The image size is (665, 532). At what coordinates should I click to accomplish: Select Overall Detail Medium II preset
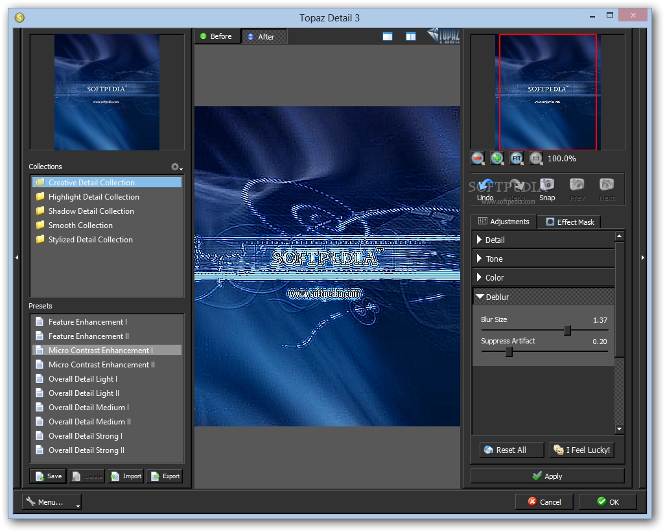tap(107, 422)
